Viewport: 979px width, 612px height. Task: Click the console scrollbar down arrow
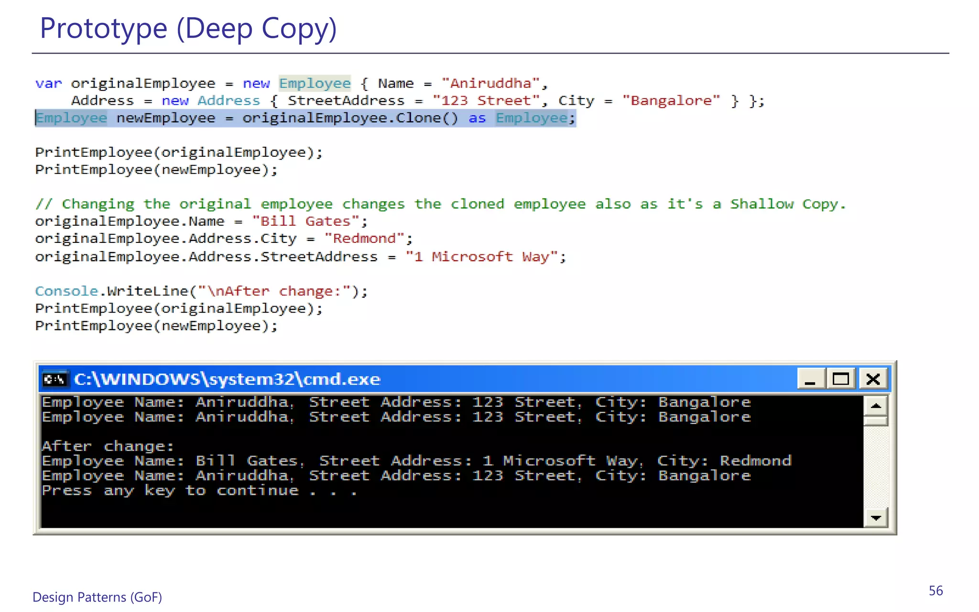(x=876, y=518)
